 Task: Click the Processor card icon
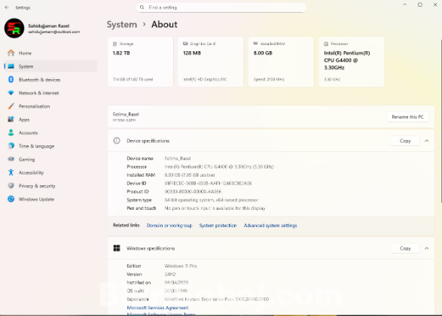click(x=326, y=44)
